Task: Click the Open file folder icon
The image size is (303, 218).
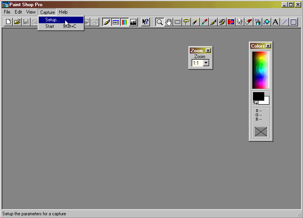Action: [x=17, y=22]
